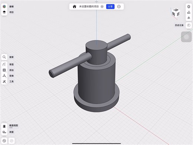Image resolution: width=193 pixels, height=145 pixels.
Task: Open the 毫米 units setting
Action: pos(189,12)
